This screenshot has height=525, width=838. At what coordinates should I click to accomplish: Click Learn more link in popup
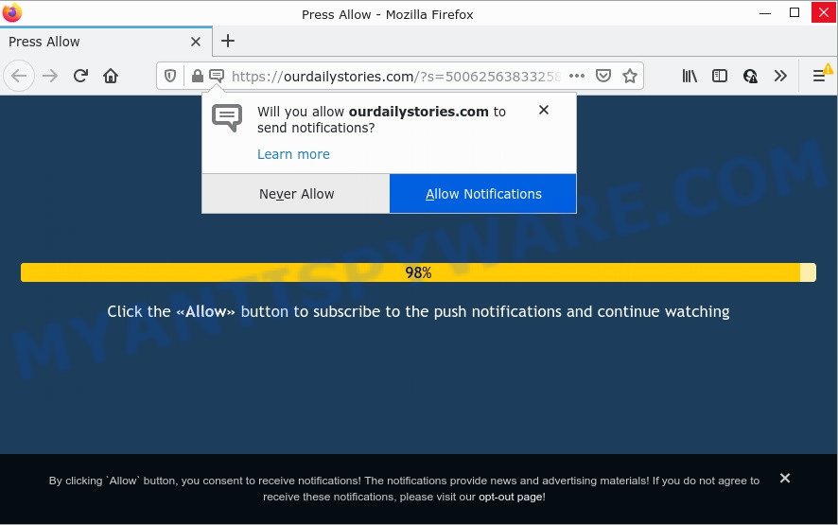293,154
